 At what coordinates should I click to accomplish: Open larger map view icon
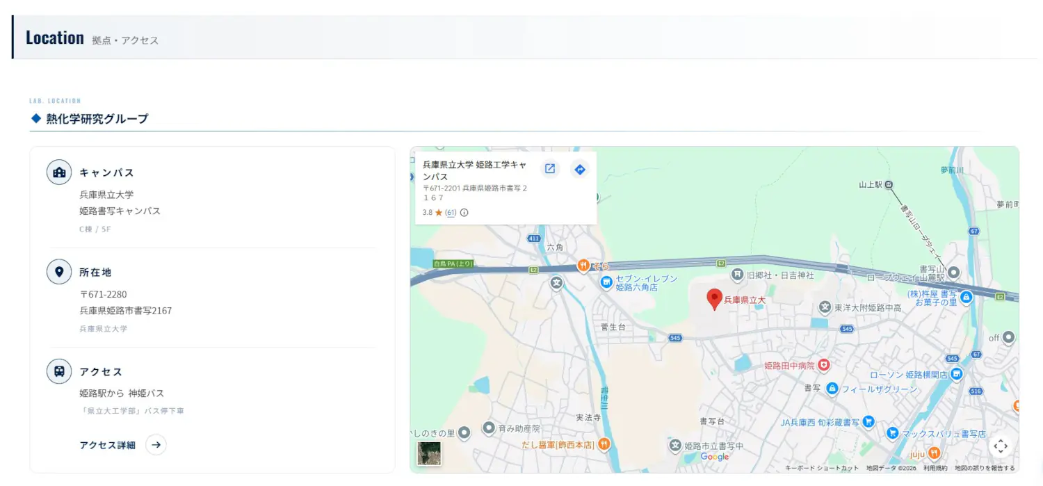coord(550,169)
